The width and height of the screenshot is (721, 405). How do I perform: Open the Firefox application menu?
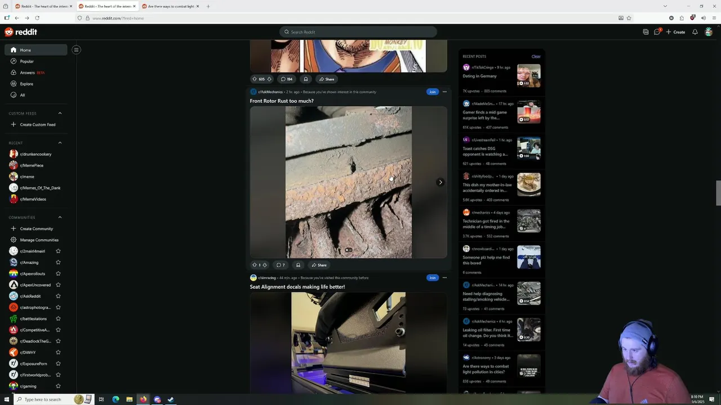coord(714,18)
